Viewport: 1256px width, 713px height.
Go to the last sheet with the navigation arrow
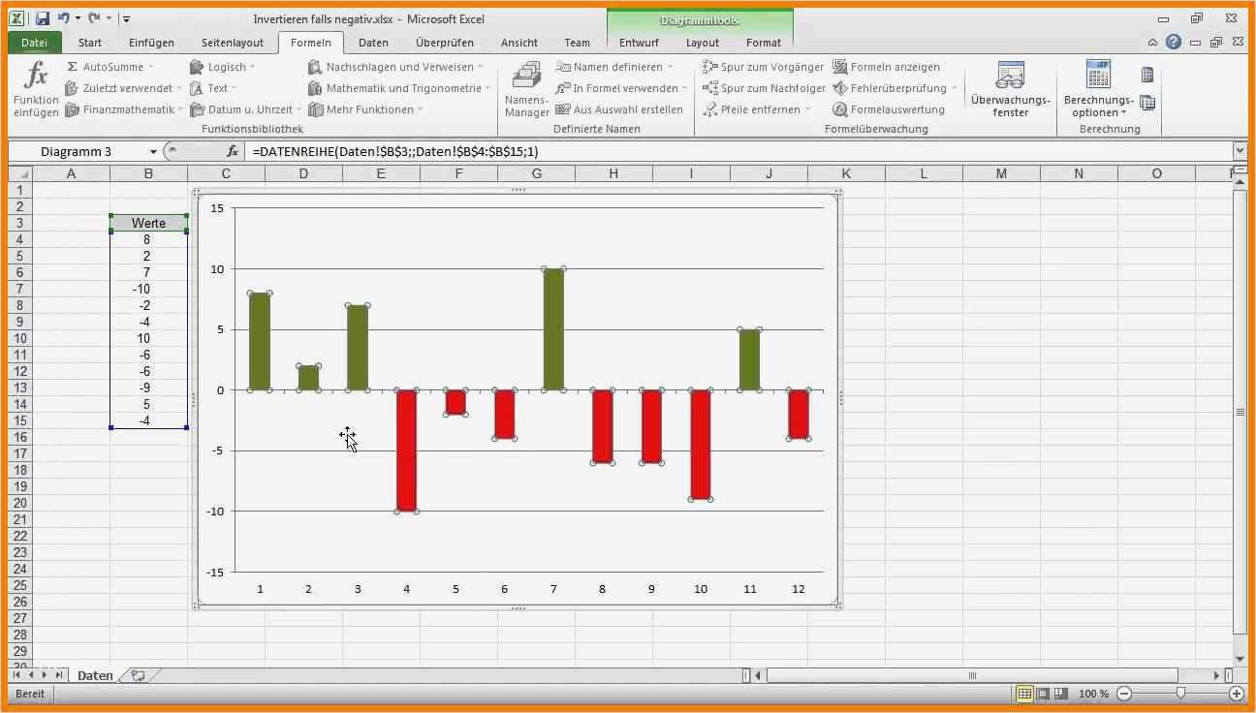pyautogui.click(x=59, y=675)
